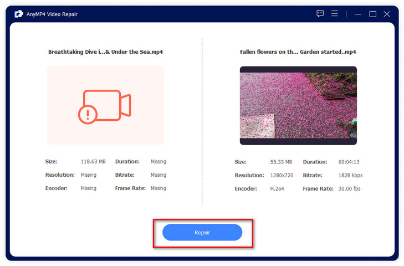Minimize the Video Repair window
404x266 pixels.
tap(359, 14)
